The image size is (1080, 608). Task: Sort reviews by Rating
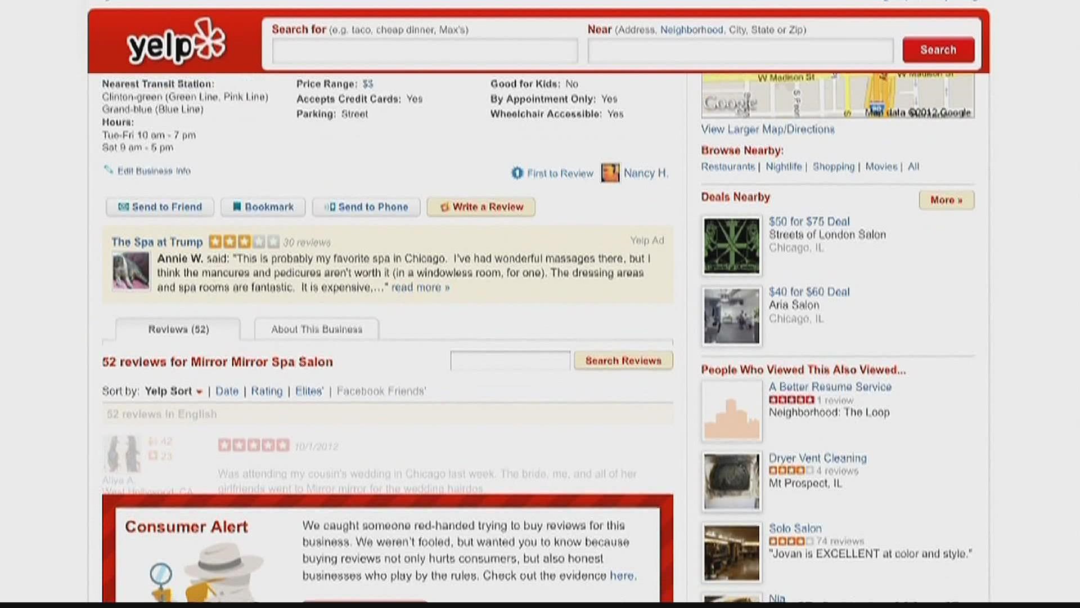click(267, 391)
